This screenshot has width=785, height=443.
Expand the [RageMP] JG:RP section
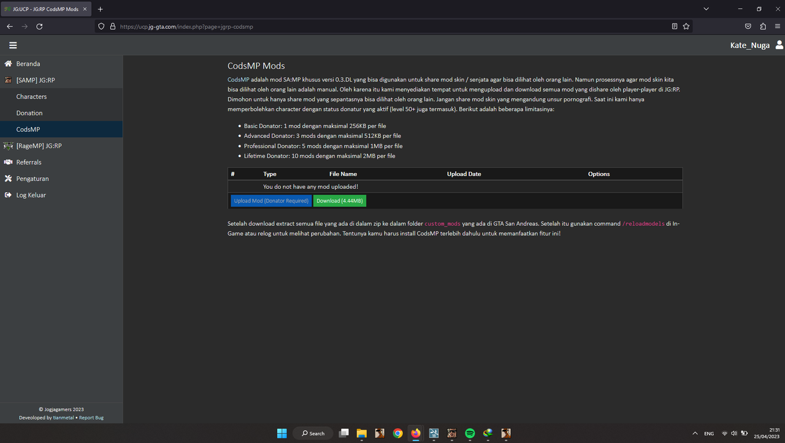click(x=61, y=146)
